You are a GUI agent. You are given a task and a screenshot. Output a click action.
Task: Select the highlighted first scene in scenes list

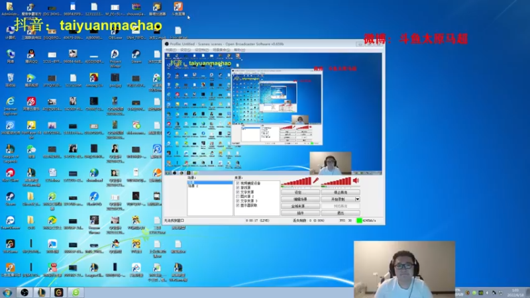210,183
